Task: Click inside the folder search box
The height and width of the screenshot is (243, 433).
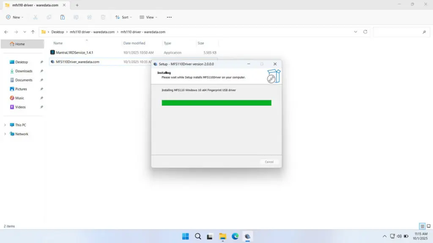Action: click(400, 31)
